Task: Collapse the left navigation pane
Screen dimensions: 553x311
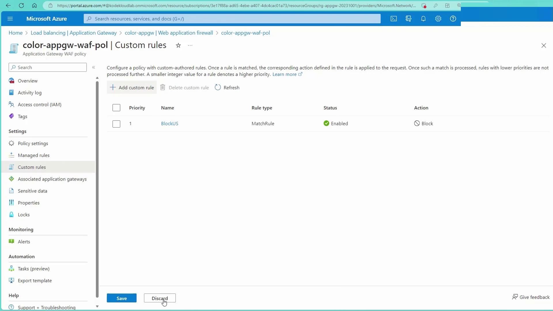Action: point(94,67)
